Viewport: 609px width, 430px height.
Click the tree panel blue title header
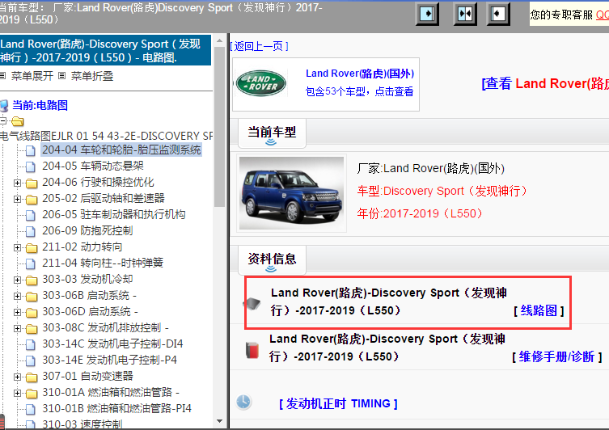click(x=106, y=50)
